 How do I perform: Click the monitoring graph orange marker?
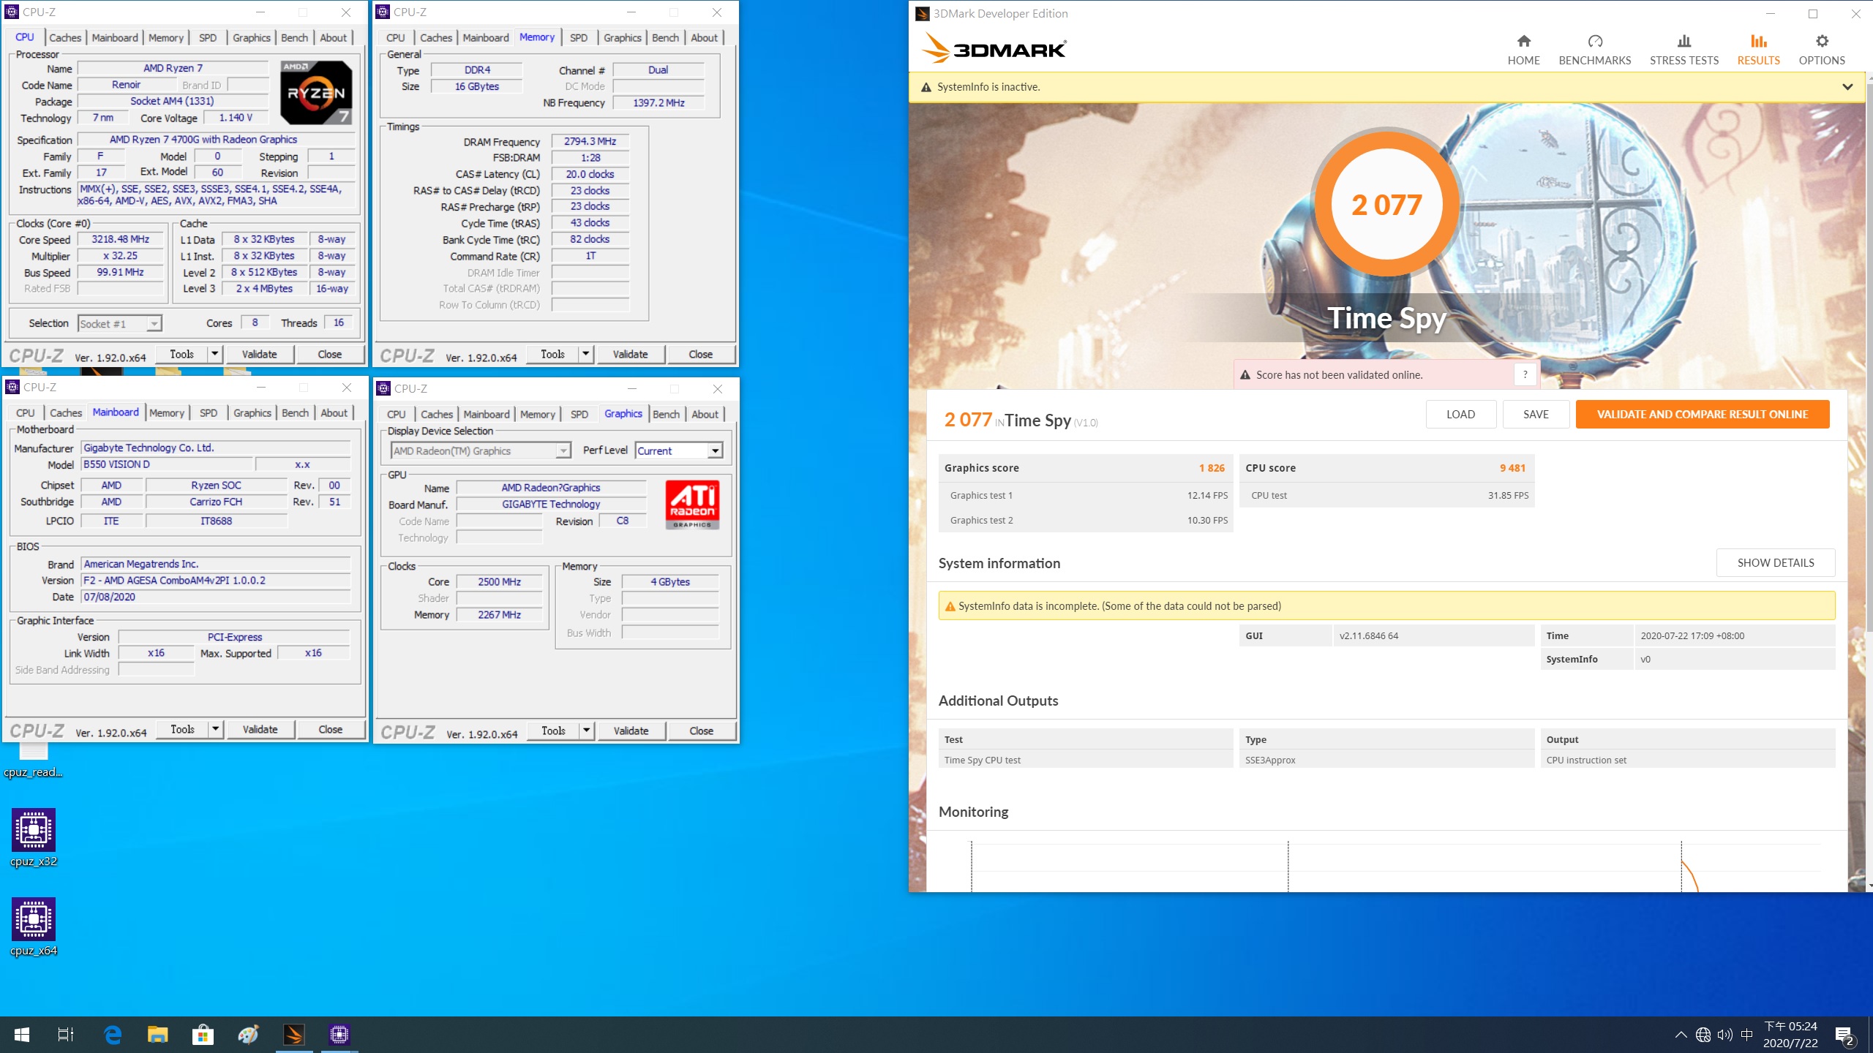(x=1689, y=876)
